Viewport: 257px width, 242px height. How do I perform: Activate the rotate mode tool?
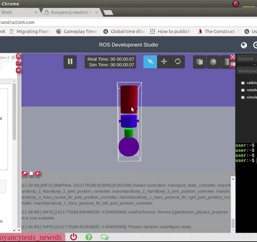(x=178, y=62)
